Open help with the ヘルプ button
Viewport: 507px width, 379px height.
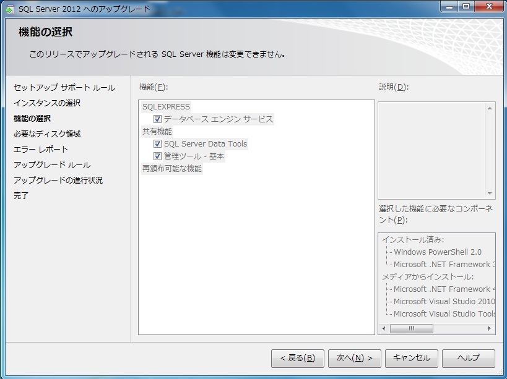[468, 358]
